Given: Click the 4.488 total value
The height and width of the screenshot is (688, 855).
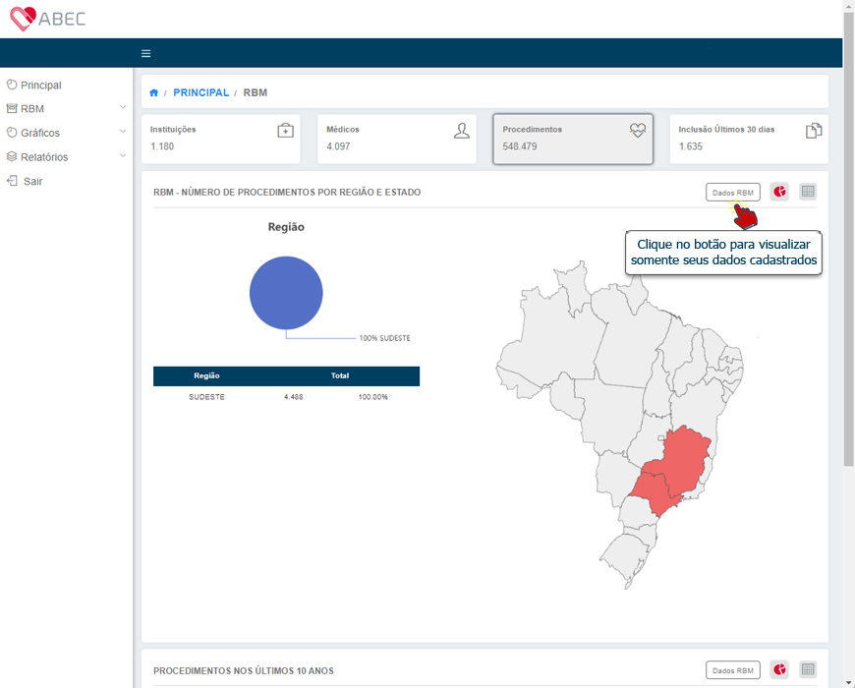Looking at the screenshot, I should 294,397.
